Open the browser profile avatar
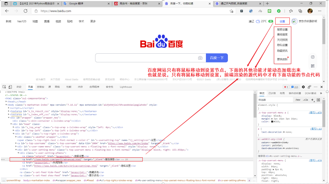The image size is (329, 184). (x=310, y=11)
